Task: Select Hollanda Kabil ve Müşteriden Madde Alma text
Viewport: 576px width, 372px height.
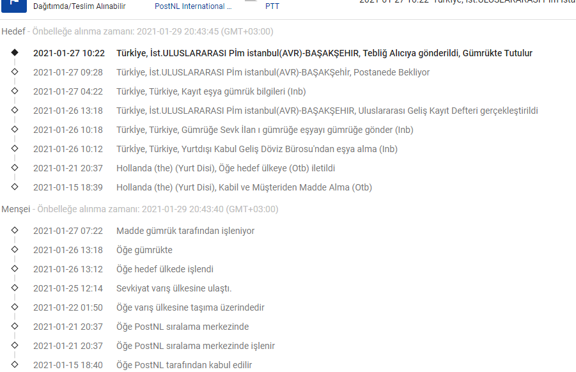Action: coord(244,187)
